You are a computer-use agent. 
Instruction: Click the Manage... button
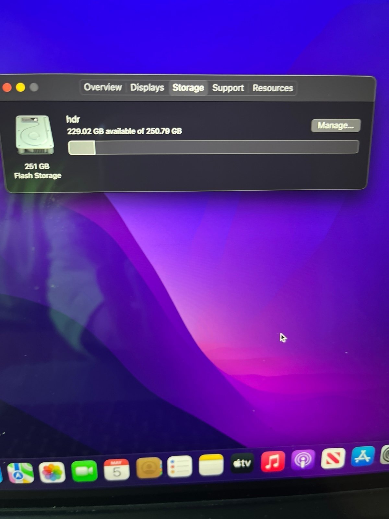[x=336, y=126]
